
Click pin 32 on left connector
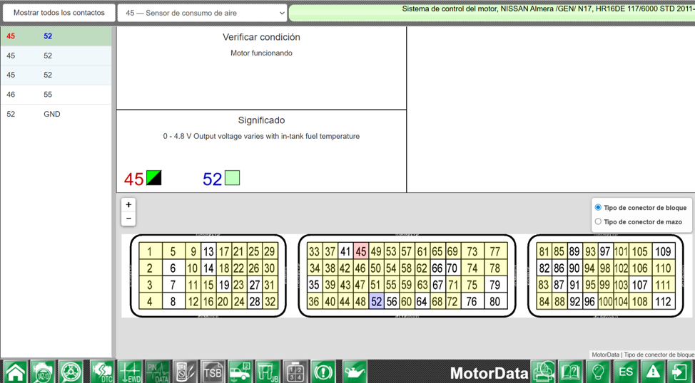[x=270, y=302]
